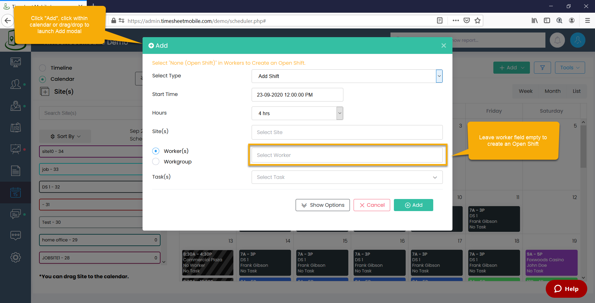
Task: Switch to the Week view tab
Action: pos(526,91)
